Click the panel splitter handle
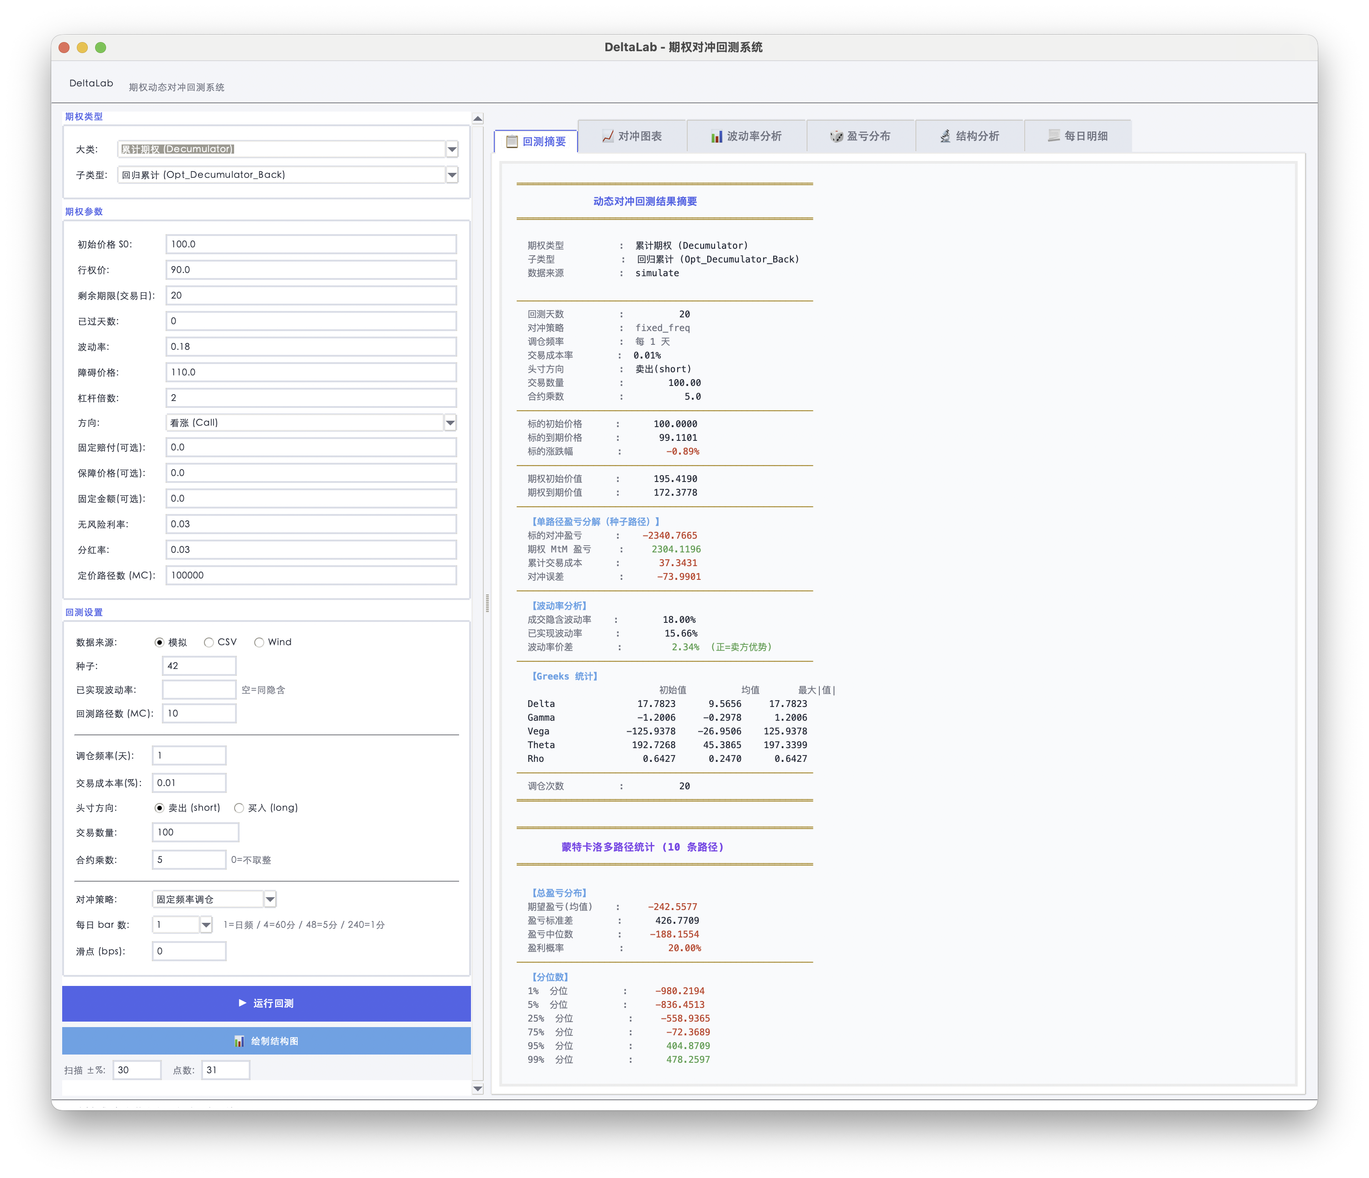Screen dimensions: 1369x1178 [x=487, y=603]
